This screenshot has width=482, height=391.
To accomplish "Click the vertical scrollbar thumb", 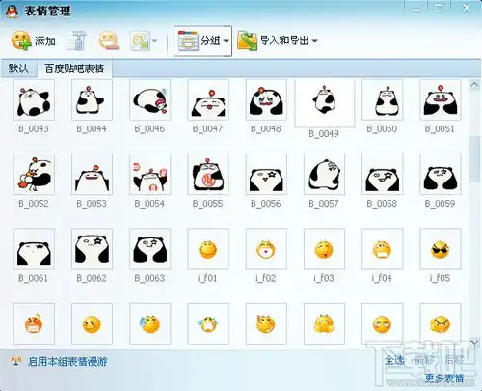I will [x=474, y=159].
